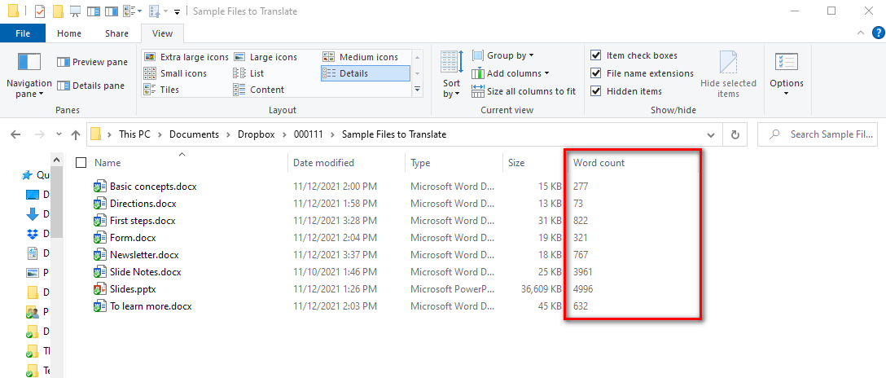886x378 pixels.
Task: Select the First steps.docx file icon
Action: click(100, 220)
